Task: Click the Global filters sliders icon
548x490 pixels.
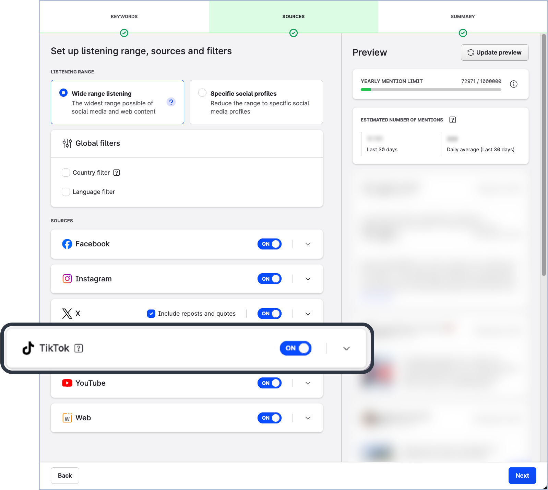Action: (x=67, y=143)
